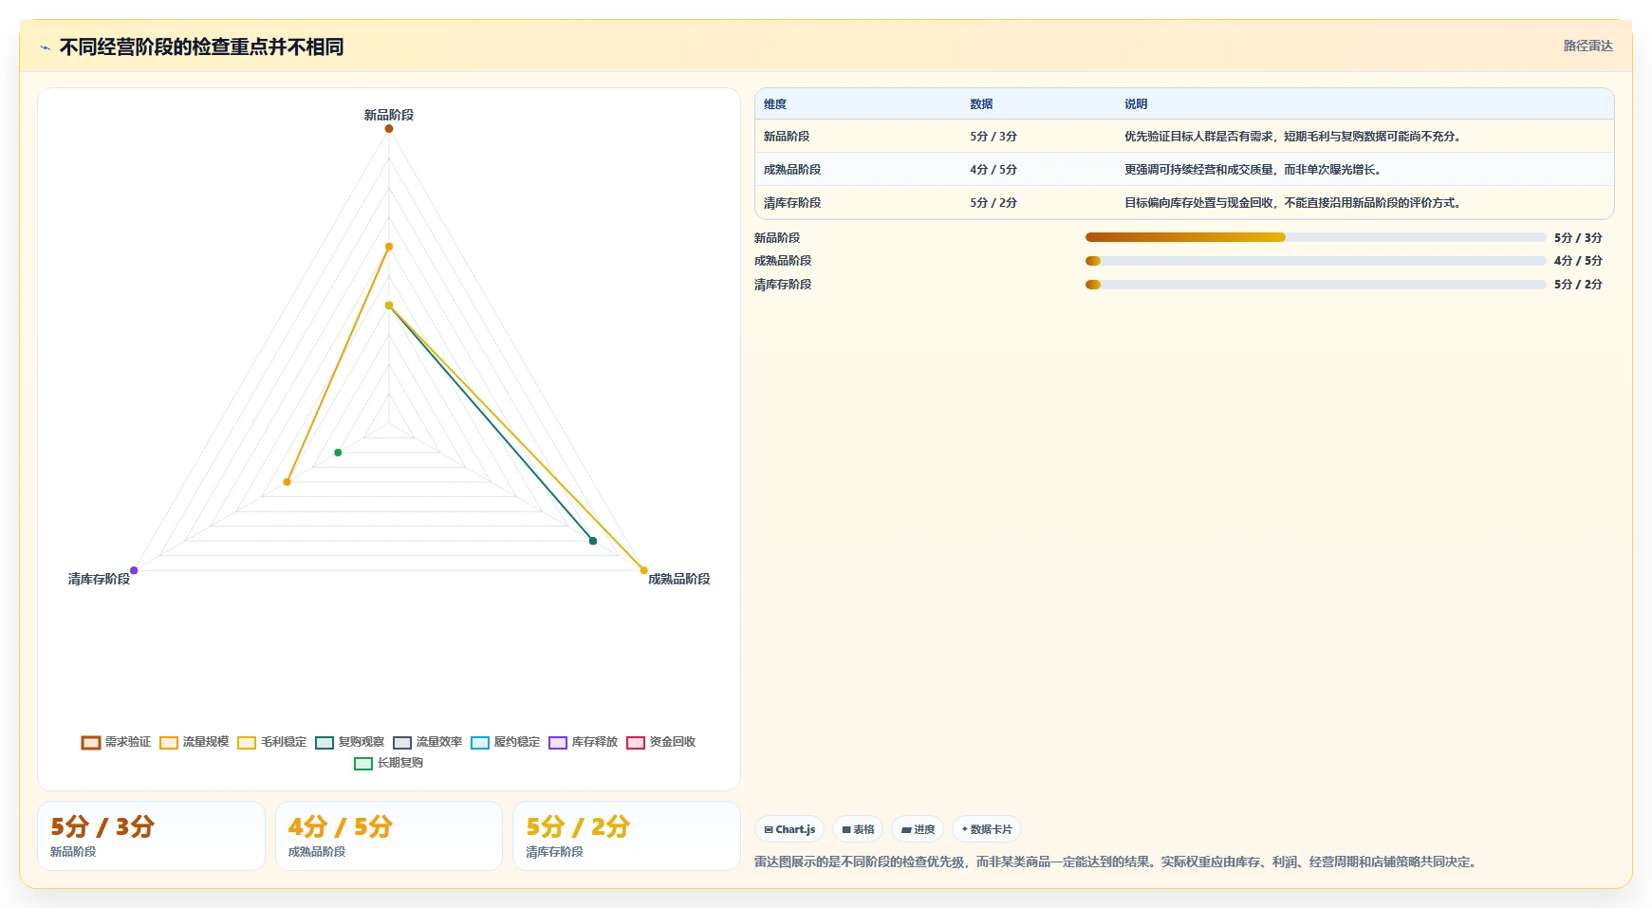Click the 路径雷达 label in the header
Screen dimensions: 1652x908
tap(1587, 46)
